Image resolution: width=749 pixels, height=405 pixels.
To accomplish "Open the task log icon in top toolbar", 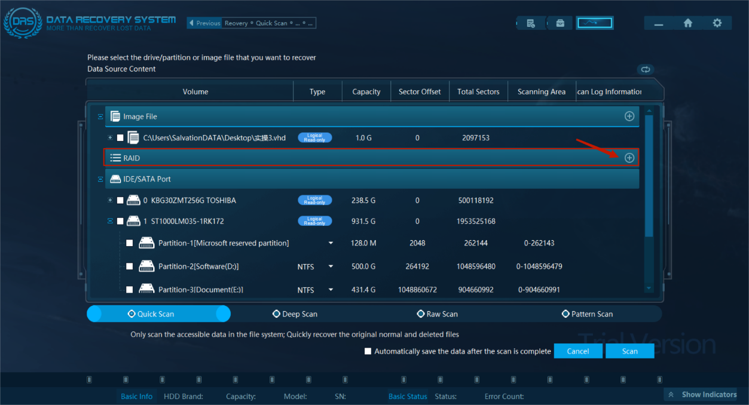I will pyautogui.click(x=530, y=23).
